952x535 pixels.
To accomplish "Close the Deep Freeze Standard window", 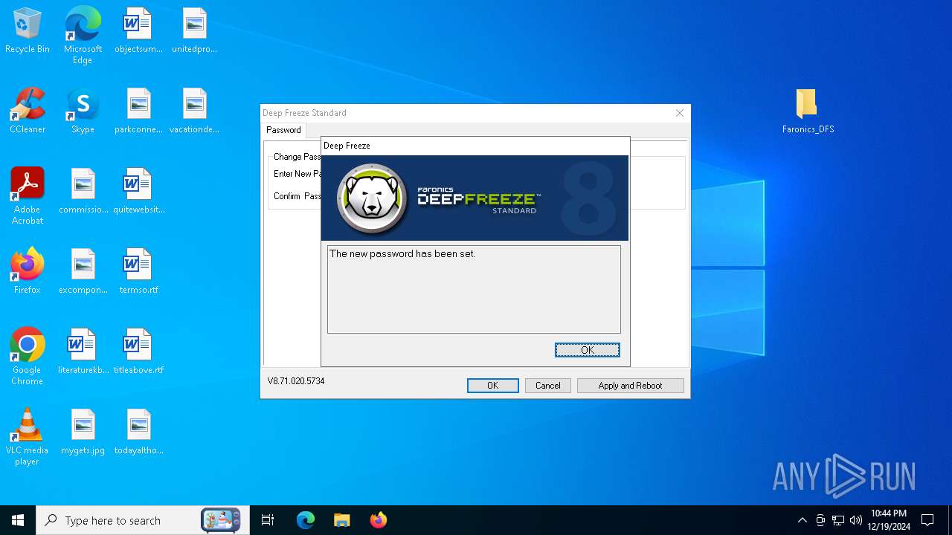I will point(679,113).
